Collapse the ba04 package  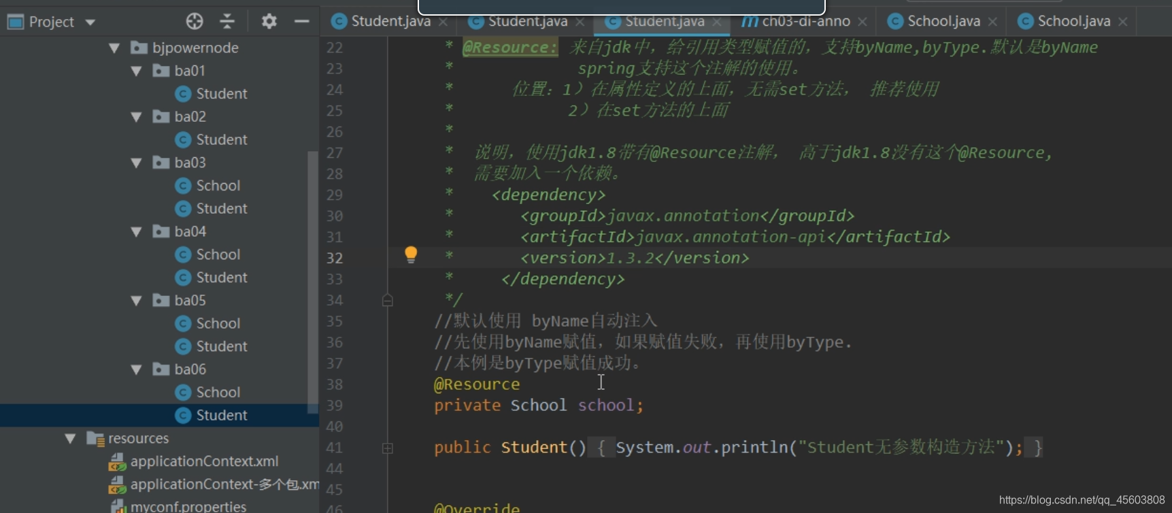tap(136, 232)
